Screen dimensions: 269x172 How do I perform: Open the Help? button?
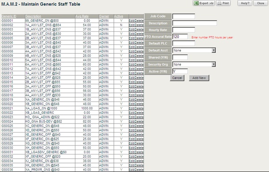[x=245, y=3]
